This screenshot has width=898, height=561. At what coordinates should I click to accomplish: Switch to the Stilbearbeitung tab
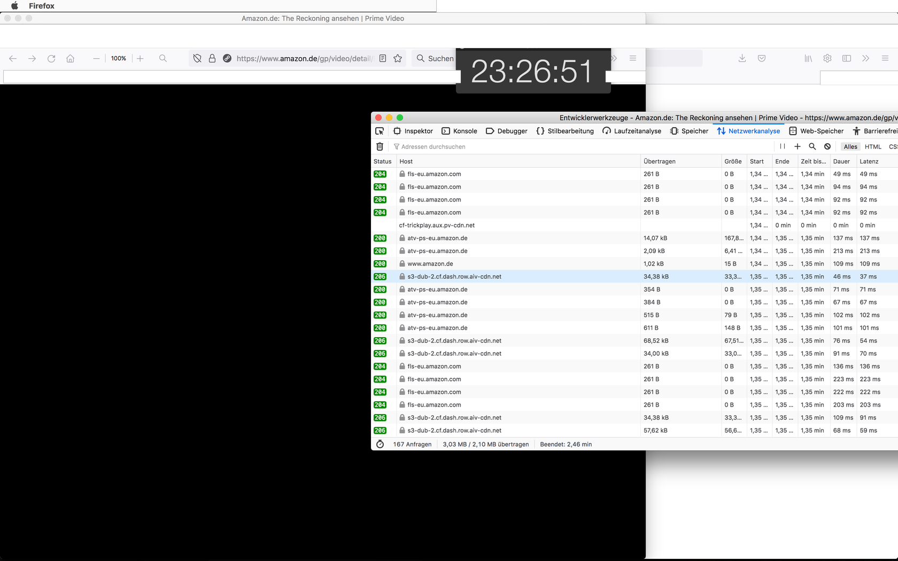point(565,131)
